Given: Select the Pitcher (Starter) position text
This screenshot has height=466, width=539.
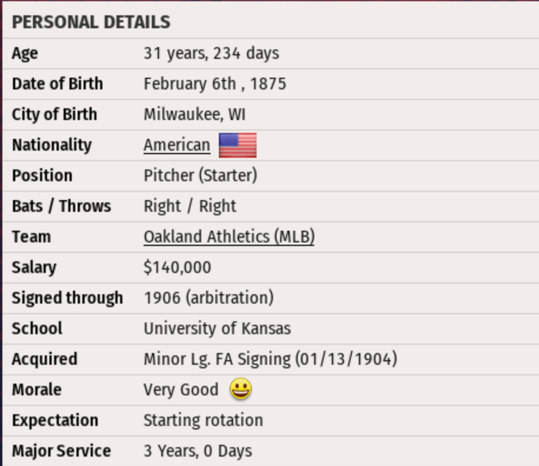Looking at the screenshot, I should pos(200,175).
